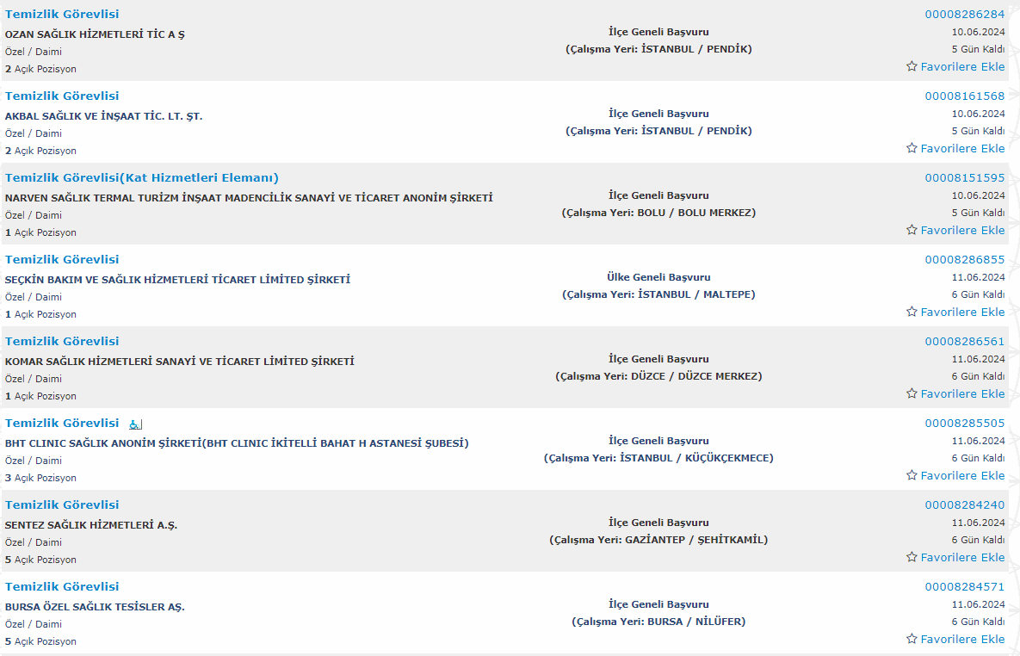This screenshot has height=656, width=1020.
Task: Click Favorilere Ekle for BHT Clinic listing
Action: 962,476
